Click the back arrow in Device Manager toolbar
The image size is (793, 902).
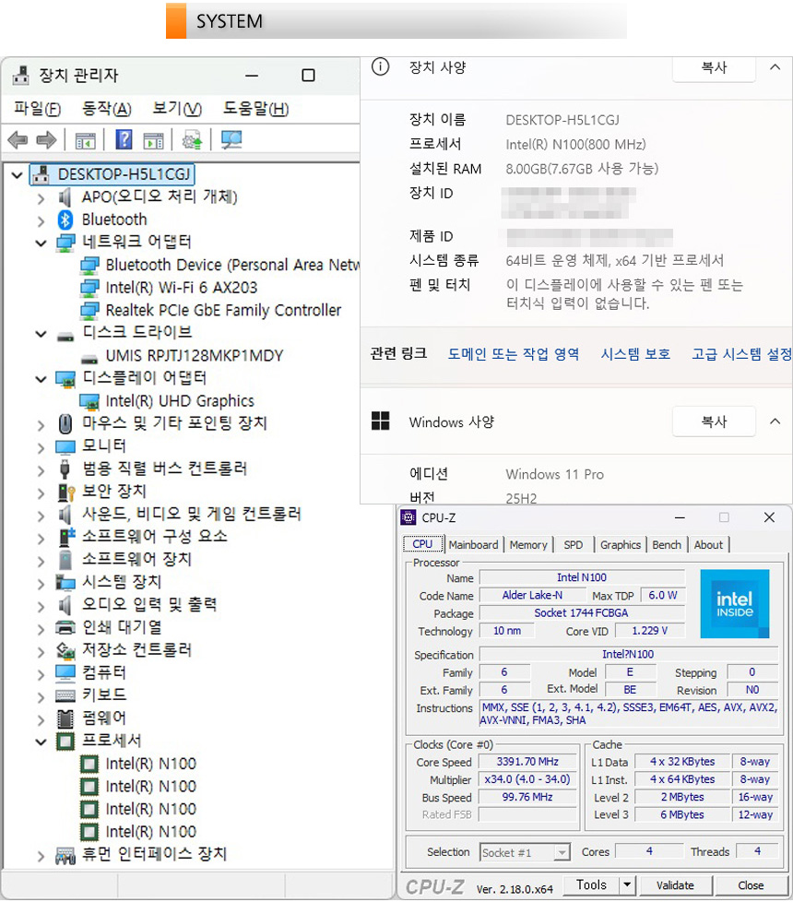click(x=18, y=140)
